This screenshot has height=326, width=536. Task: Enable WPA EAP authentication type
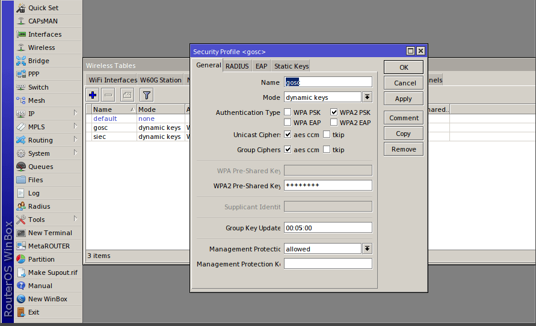[288, 122]
